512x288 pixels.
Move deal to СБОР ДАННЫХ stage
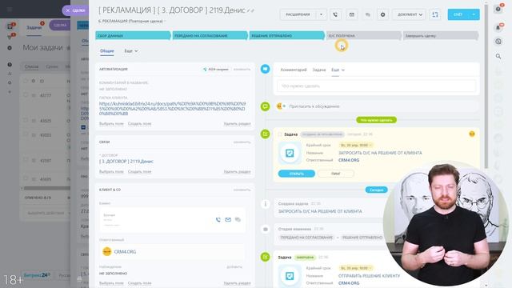133,35
